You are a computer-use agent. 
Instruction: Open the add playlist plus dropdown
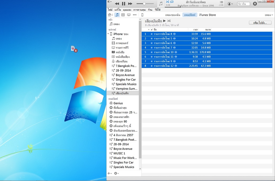click(109, 173)
